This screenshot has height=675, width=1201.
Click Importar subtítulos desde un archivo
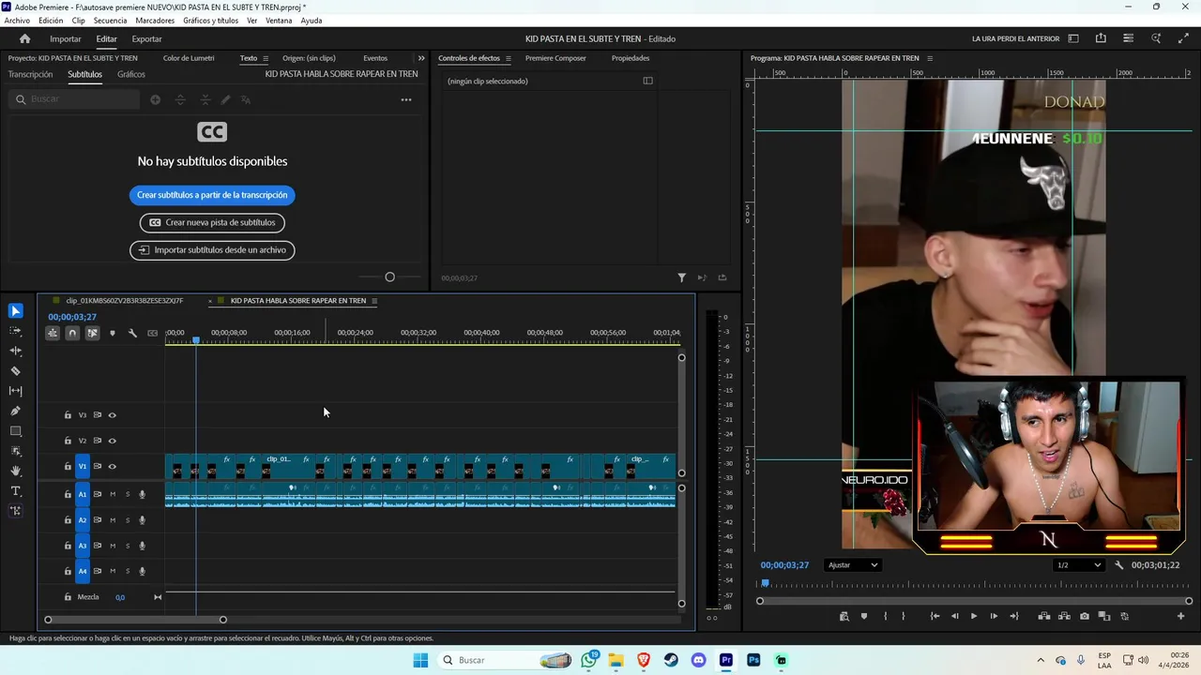click(212, 250)
